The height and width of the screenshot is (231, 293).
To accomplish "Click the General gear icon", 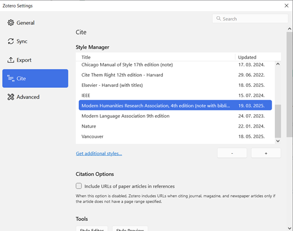I will pyautogui.click(x=11, y=23).
